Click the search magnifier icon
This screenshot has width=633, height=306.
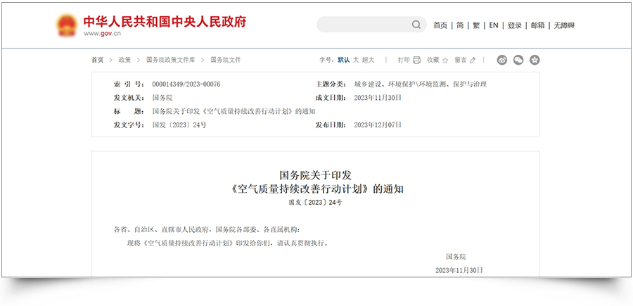416,25
